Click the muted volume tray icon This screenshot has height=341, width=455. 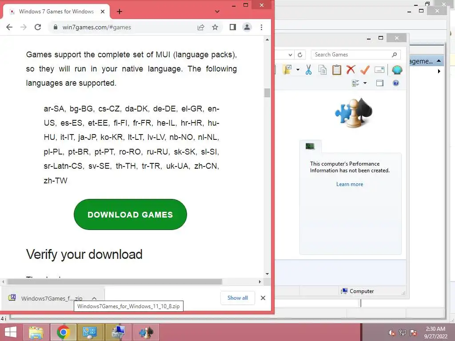391,333
